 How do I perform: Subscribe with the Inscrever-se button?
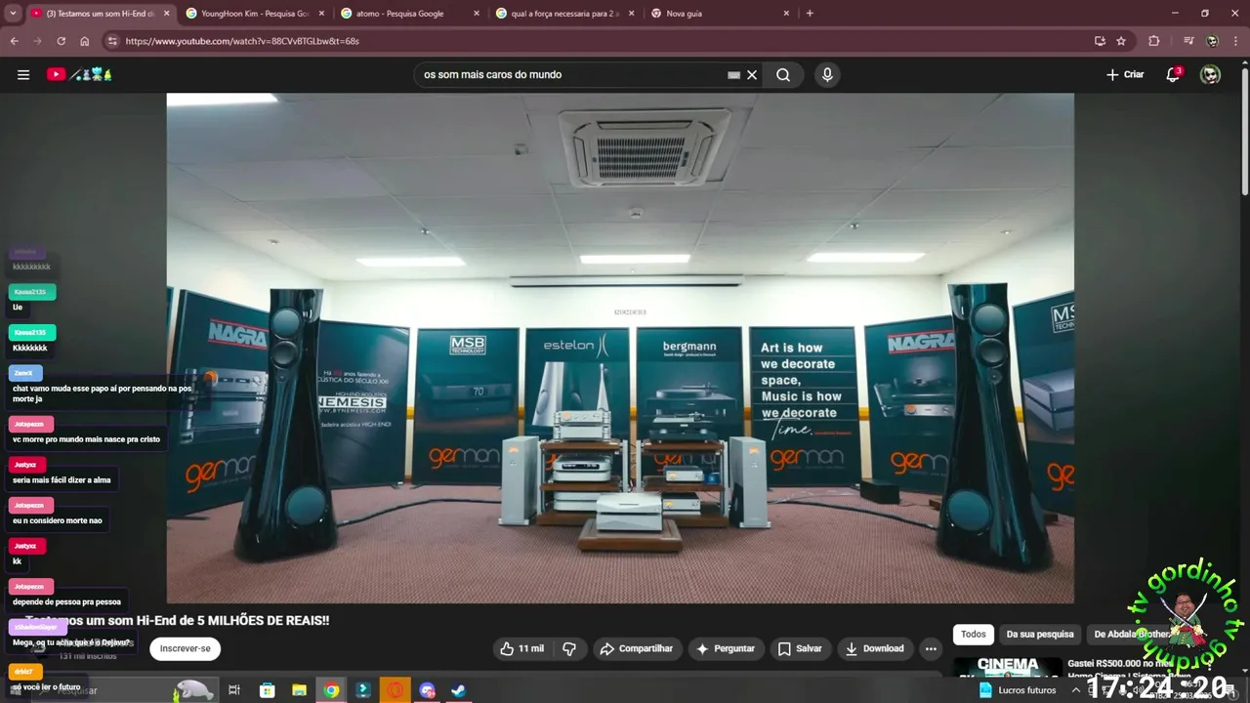click(185, 648)
